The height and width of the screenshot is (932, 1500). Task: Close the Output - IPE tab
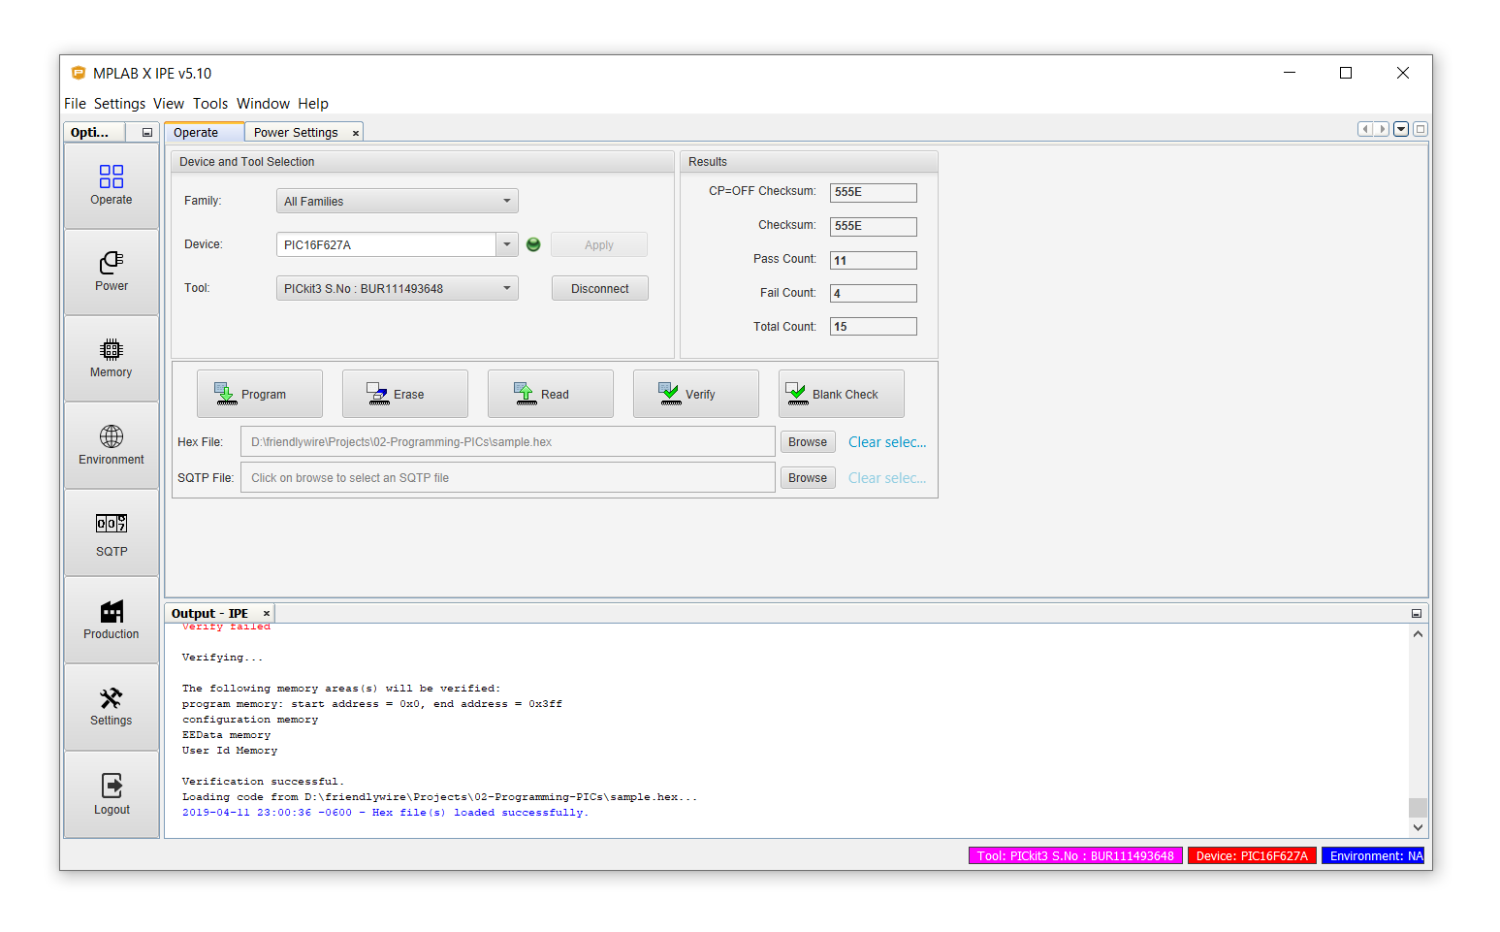267,614
